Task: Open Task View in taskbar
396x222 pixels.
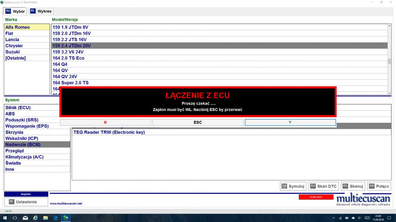Action: tap(15, 218)
